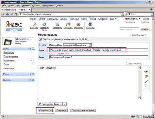This screenshot has width=155, height=119.
Task: Open the sender address dropdown
Action: click(90, 45)
